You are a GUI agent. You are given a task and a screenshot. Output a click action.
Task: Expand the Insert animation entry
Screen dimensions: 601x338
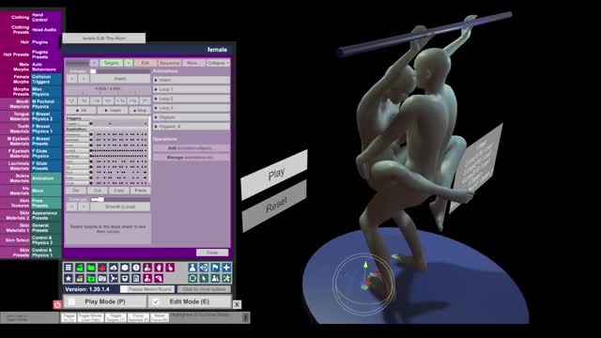tap(192, 80)
